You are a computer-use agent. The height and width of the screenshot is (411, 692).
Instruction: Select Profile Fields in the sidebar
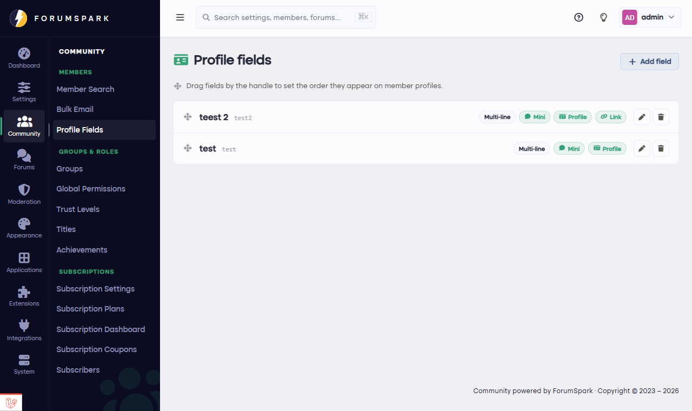tap(104, 130)
